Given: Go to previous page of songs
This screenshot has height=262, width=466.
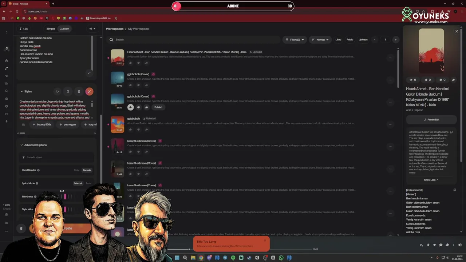Looking at the screenshot, I should 375,40.
